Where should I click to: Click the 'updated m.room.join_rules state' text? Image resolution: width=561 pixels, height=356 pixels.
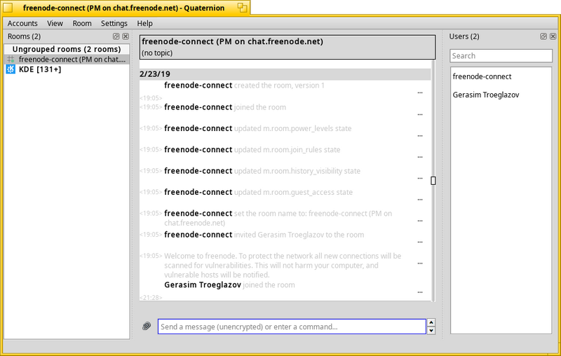click(x=287, y=150)
